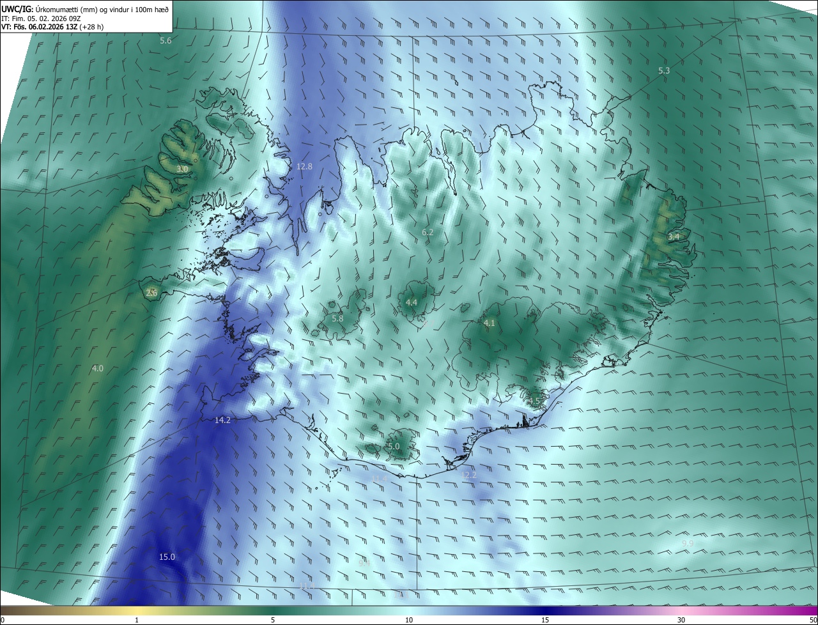Click the 3.0 value over the Westfjords
The height and width of the screenshot is (625, 818).
pyautogui.click(x=182, y=169)
